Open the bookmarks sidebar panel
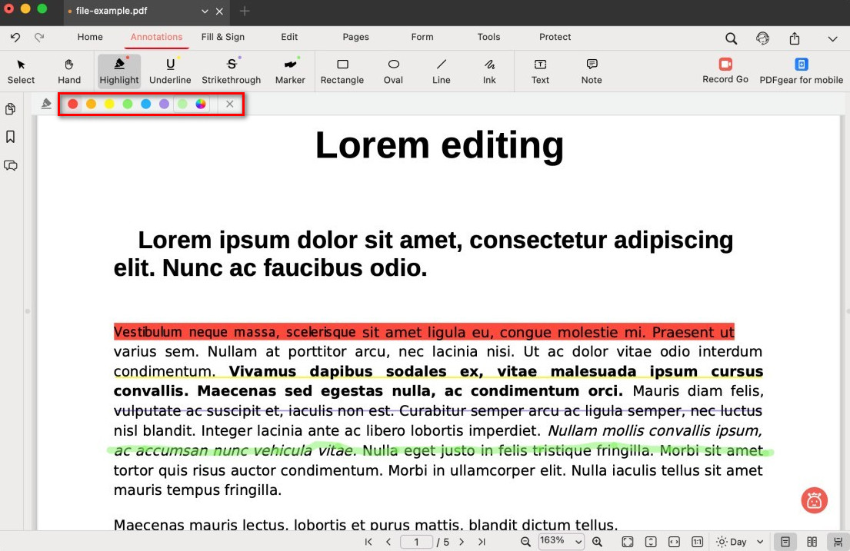The image size is (850, 551). click(11, 137)
